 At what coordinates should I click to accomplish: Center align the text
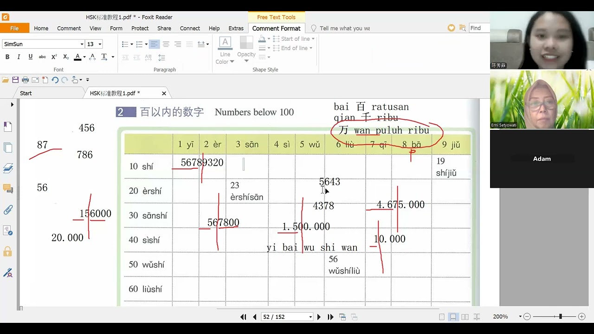166,44
